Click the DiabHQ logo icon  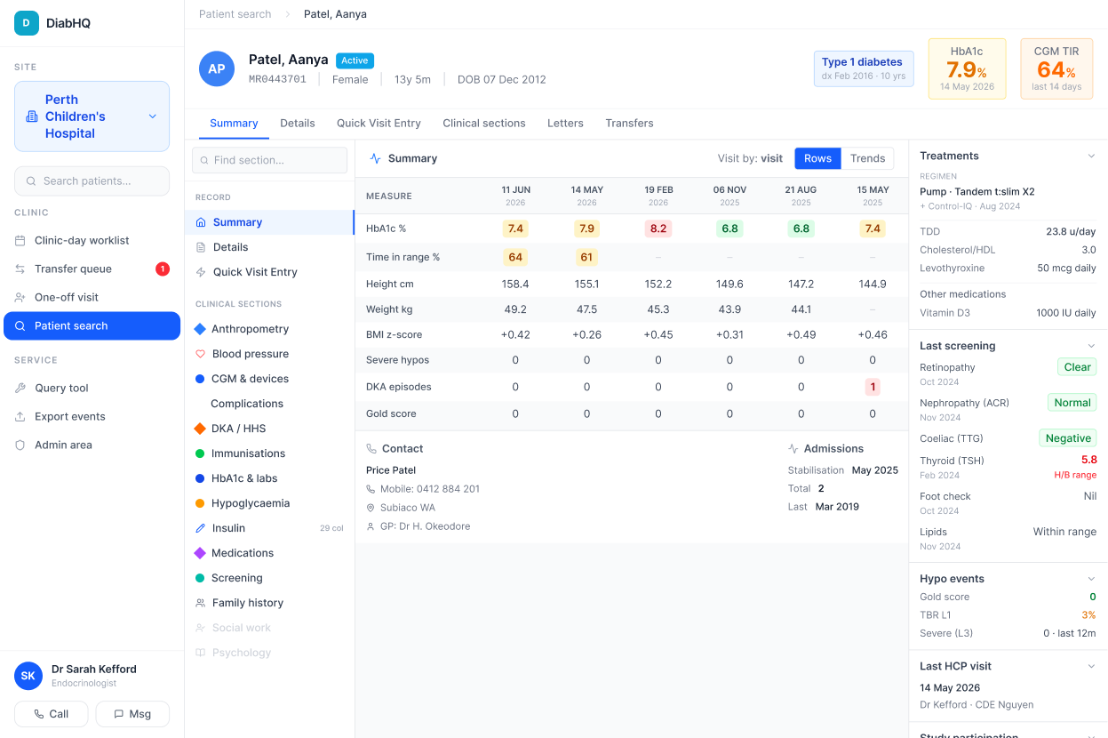27,23
